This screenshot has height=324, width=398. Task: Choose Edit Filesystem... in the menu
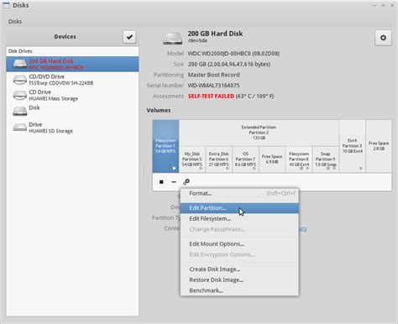click(x=239, y=218)
